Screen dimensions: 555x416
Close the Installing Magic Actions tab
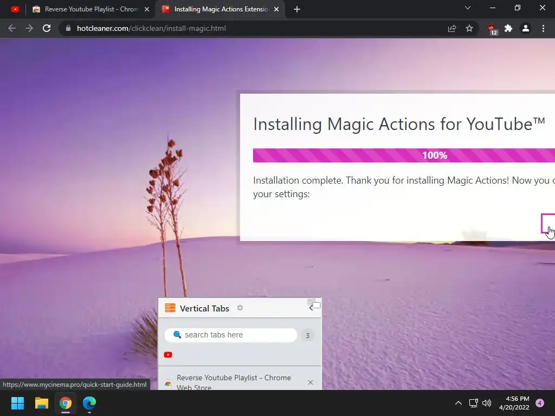click(276, 9)
